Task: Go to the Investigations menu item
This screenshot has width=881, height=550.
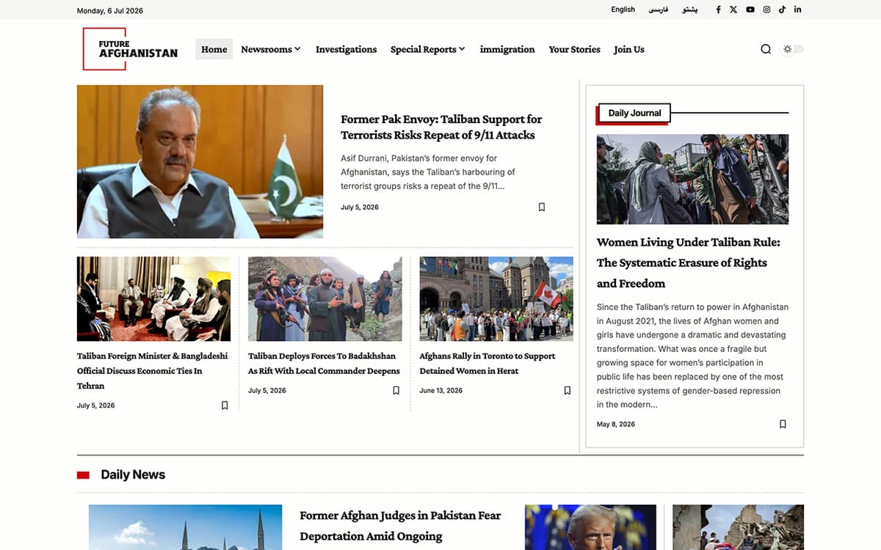Action: [346, 49]
